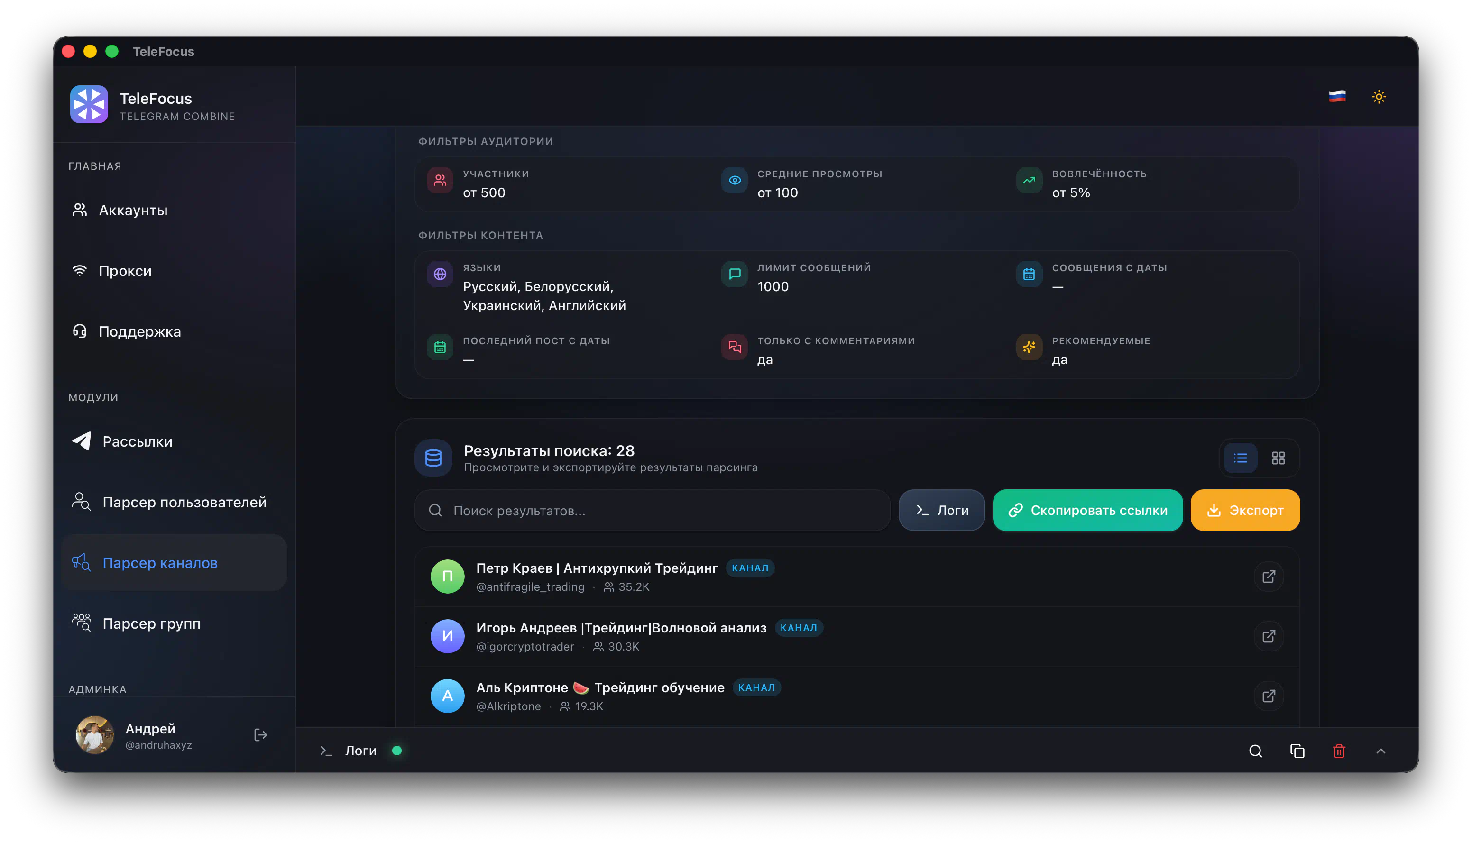Open the Аккаунты section
Screen dimensions: 1472x843
tap(174, 210)
